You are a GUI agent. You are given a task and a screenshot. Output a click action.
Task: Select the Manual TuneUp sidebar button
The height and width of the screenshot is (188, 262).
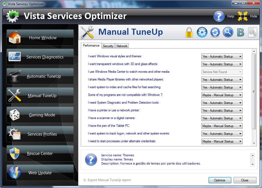click(x=40, y=95)
